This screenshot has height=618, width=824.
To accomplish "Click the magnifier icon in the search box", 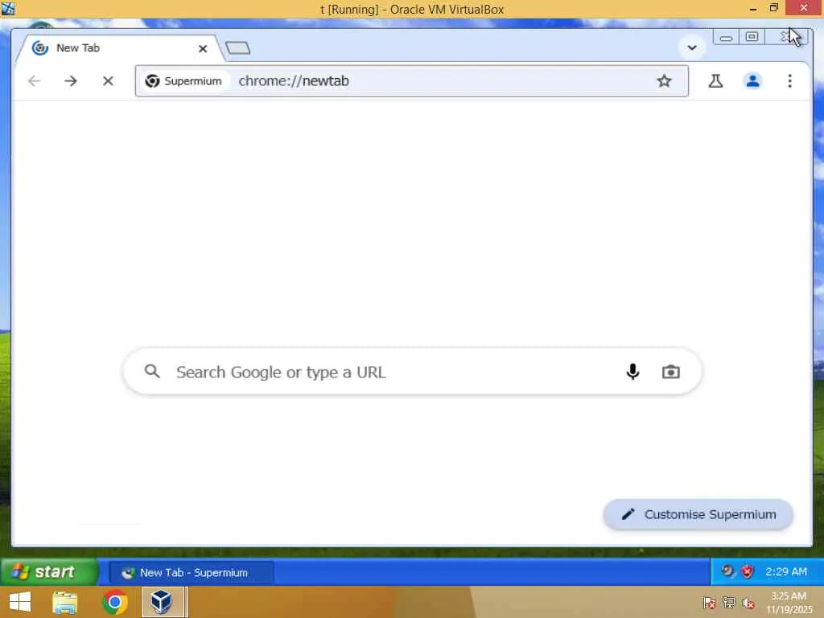I will (152, 372).
